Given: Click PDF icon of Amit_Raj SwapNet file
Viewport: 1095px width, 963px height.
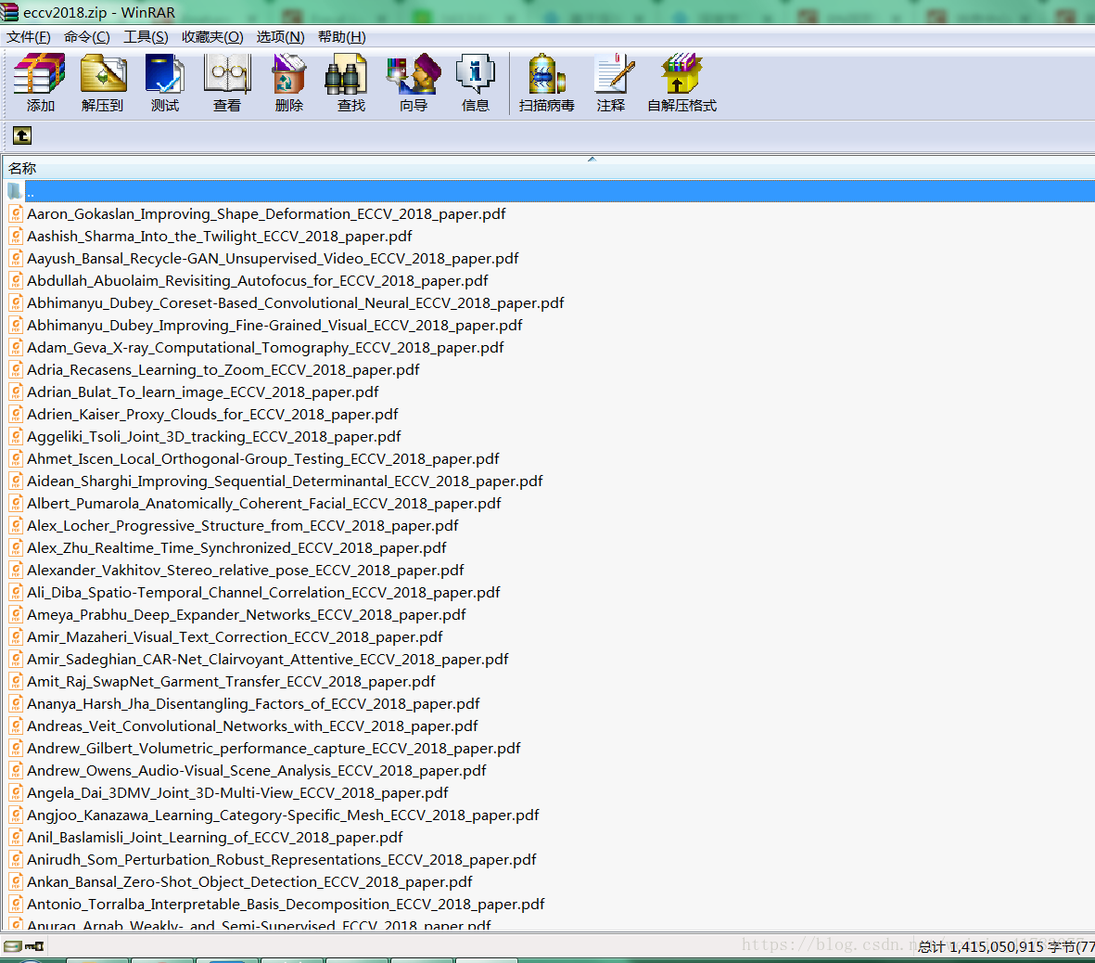Looking at the screenshot, I should [x=16, y=681].
